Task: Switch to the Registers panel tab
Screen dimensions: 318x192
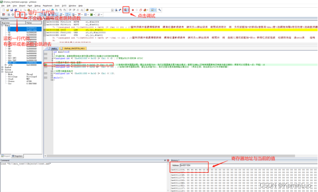Action: click(17, 156)
